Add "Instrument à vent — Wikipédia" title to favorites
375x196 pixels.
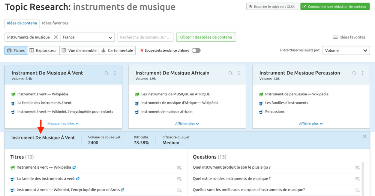pyautogui.click(x=179, y=168)
